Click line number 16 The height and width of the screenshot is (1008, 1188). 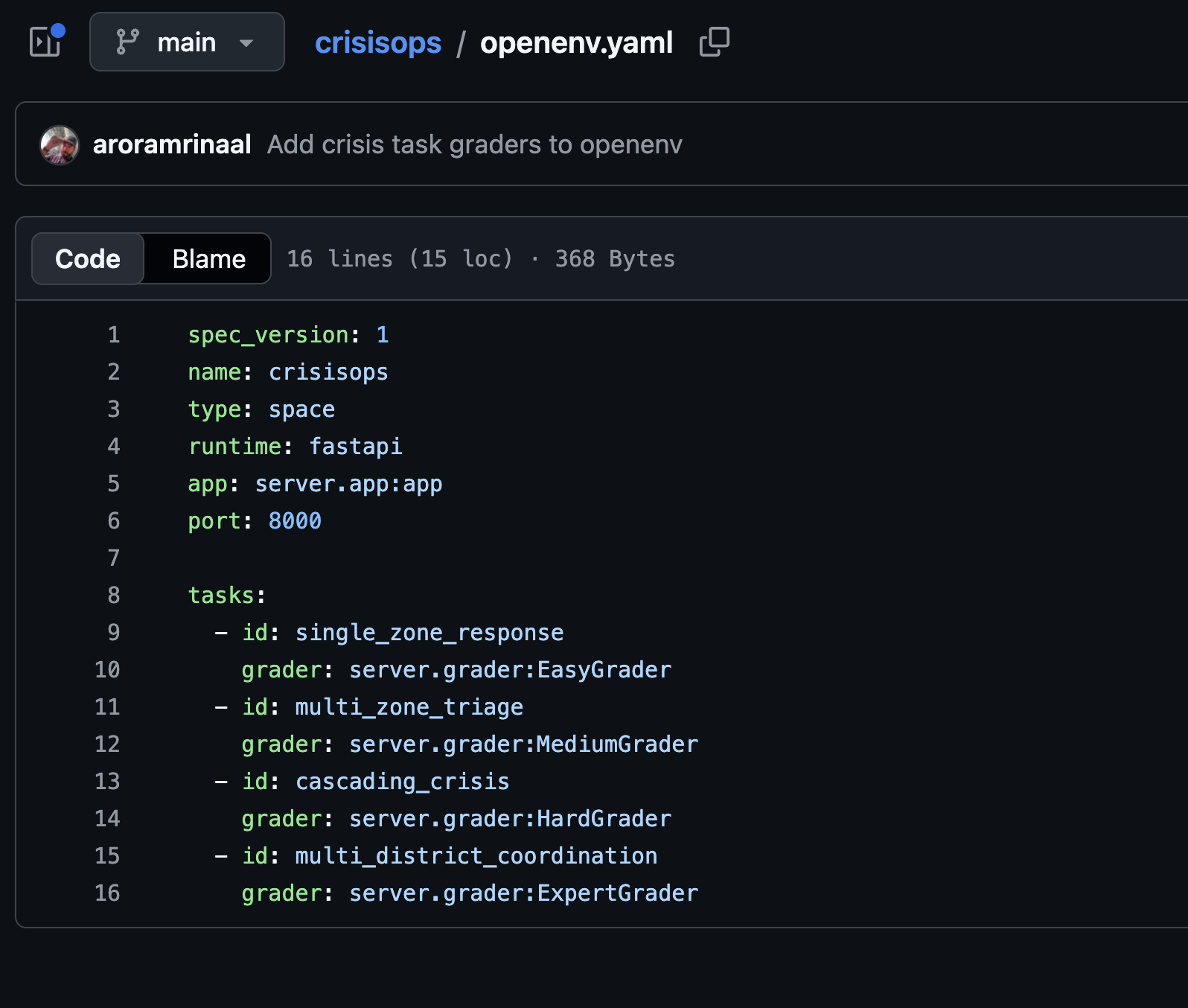pyautogui.click(x=107, y=893)
